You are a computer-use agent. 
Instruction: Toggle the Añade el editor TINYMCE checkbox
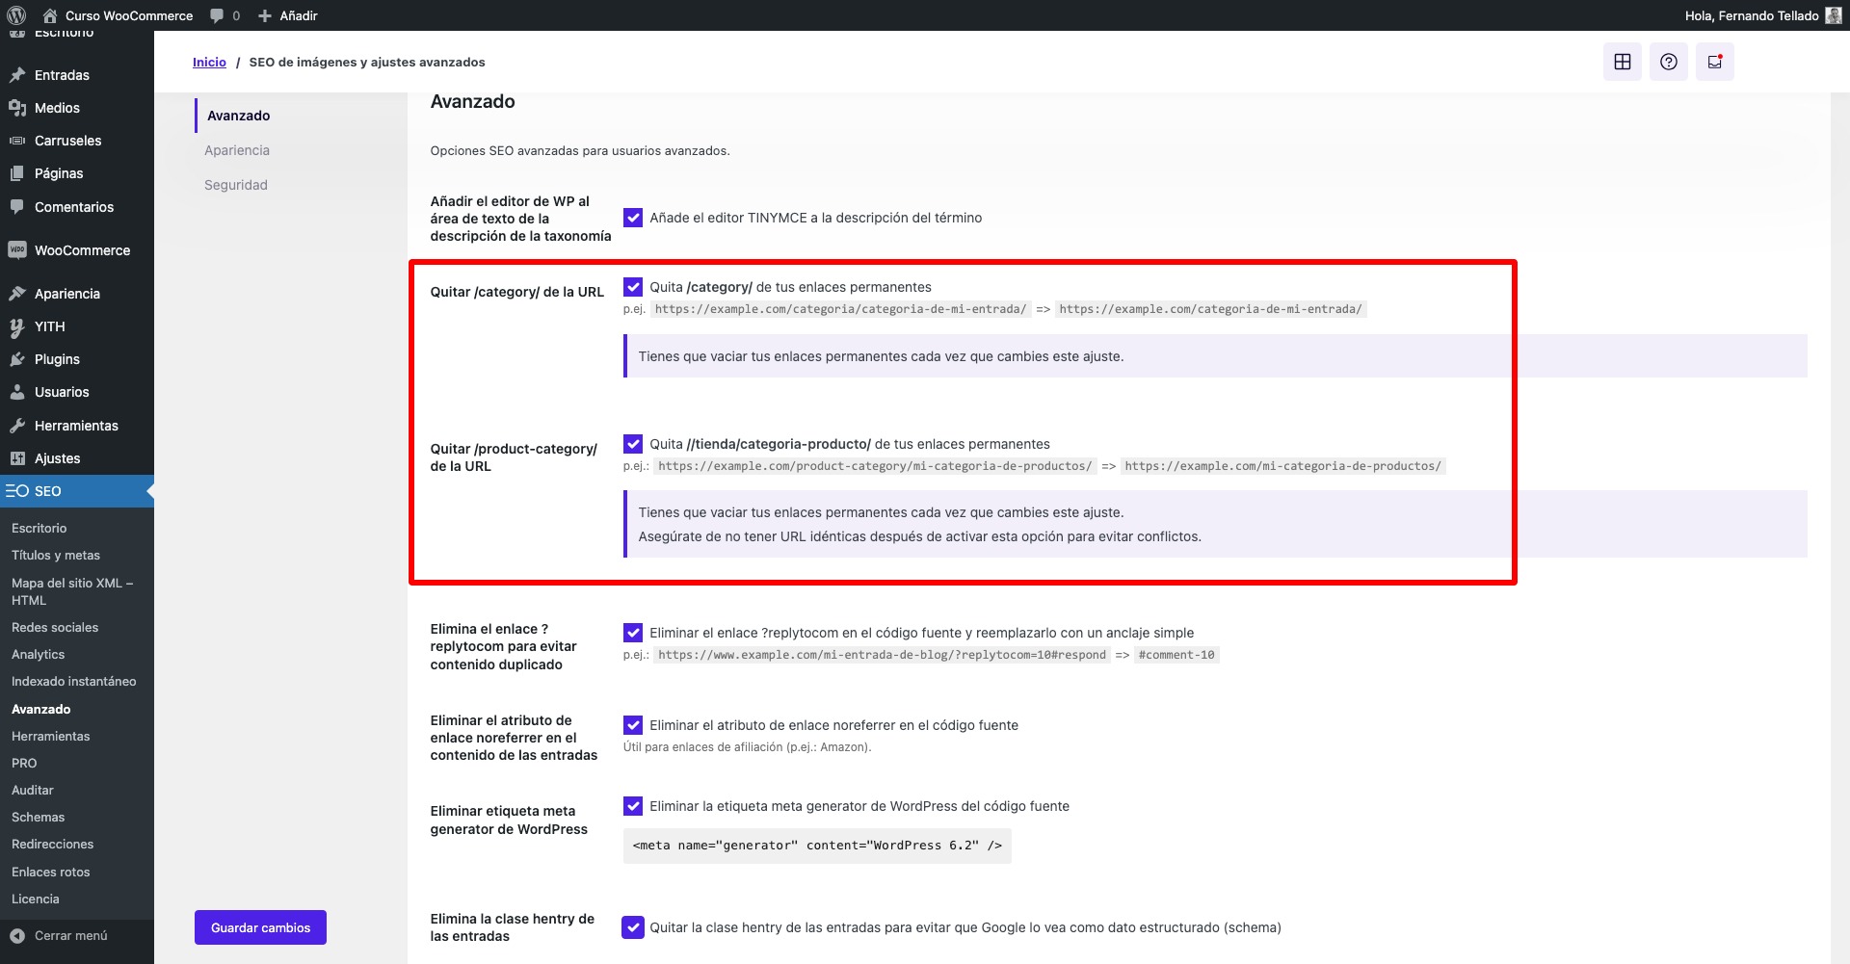(633, 218)
